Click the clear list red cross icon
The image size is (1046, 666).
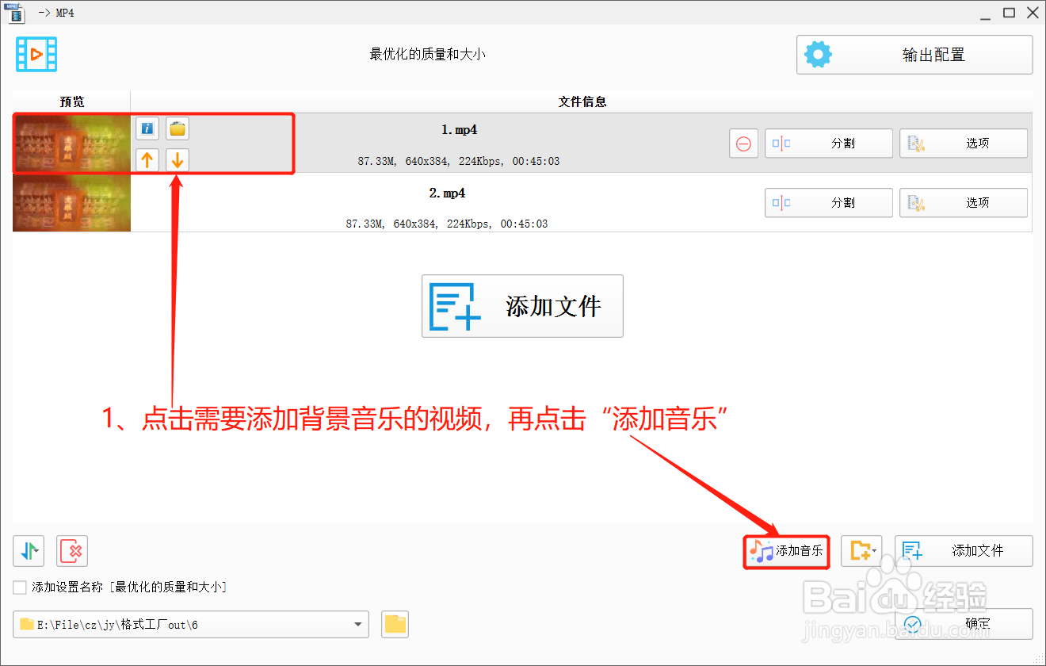click(x=71, y=551)
